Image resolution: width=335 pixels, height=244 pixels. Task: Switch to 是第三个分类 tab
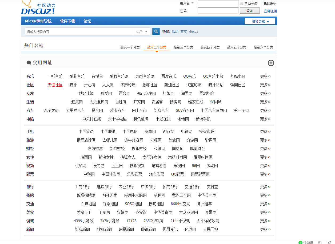tap(183, 47)
